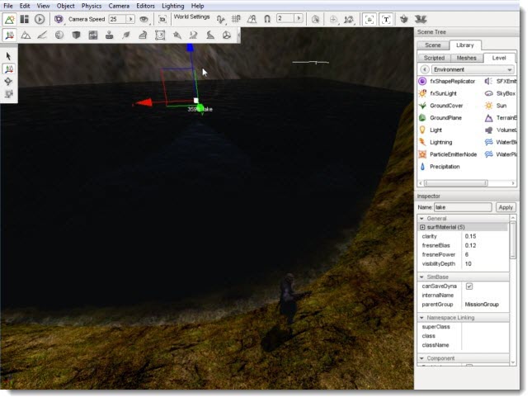Viewport: 532px width, 402px height.
Task: Open the Lighting menu
Action: coord(172,6)
